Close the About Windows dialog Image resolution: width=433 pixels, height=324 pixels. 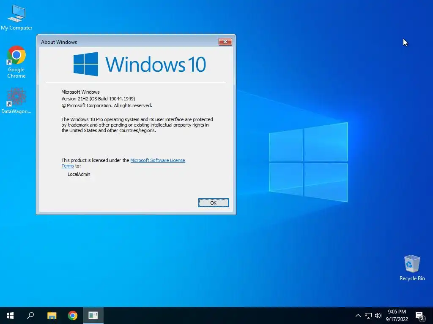(x=225, y=42)
